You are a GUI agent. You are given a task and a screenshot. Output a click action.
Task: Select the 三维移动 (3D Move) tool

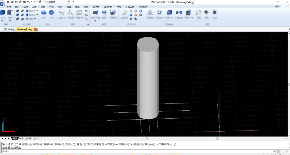point(150,13)
